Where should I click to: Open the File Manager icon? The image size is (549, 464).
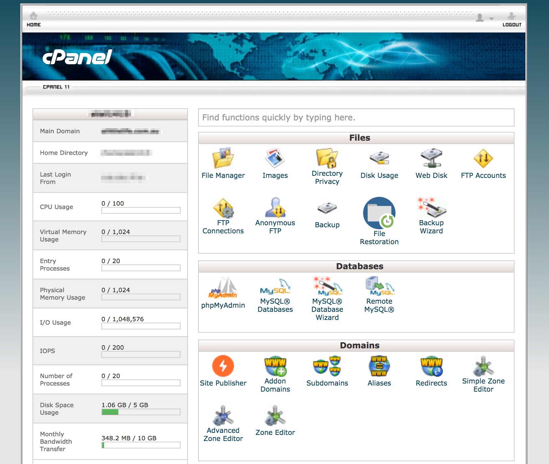point(223,158)
